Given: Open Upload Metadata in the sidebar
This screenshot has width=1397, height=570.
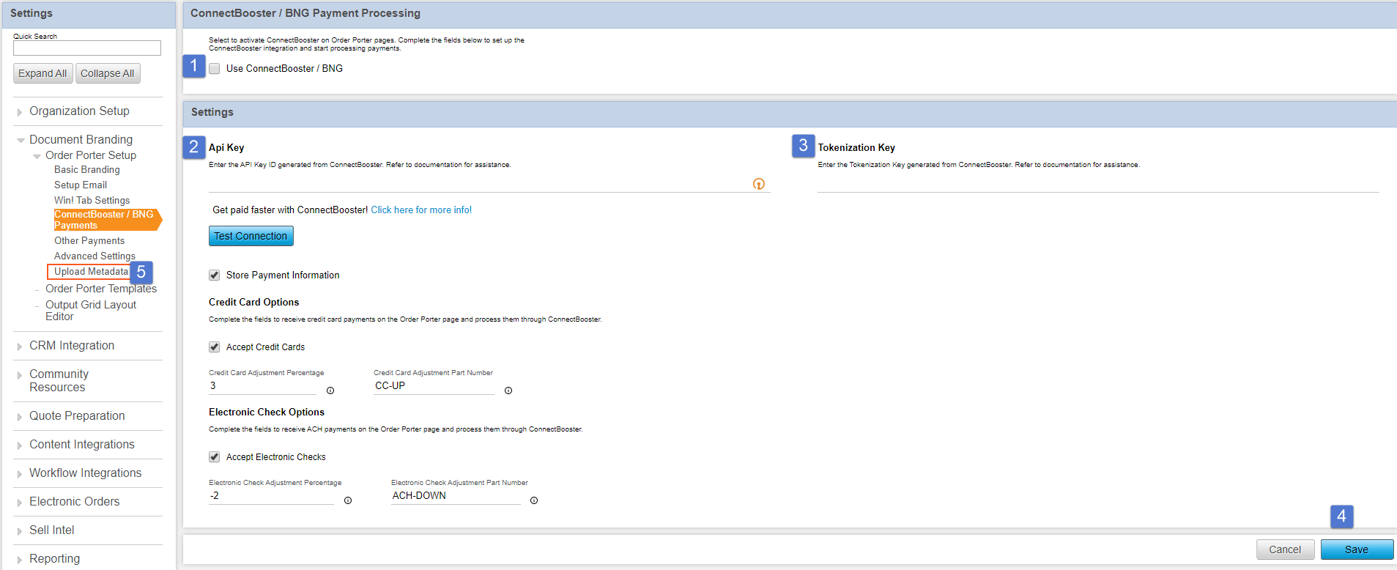Looking at the screenshot, I should coord(91,272).
